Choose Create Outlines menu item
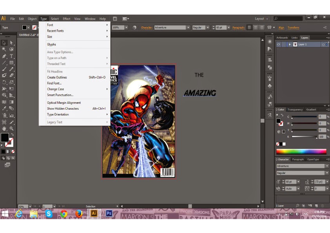This screenshot has height=233, width=330. click(78, 78)
